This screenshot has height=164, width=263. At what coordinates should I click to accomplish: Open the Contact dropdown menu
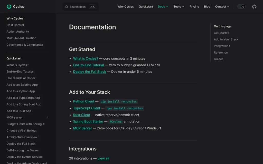[222, 6]
